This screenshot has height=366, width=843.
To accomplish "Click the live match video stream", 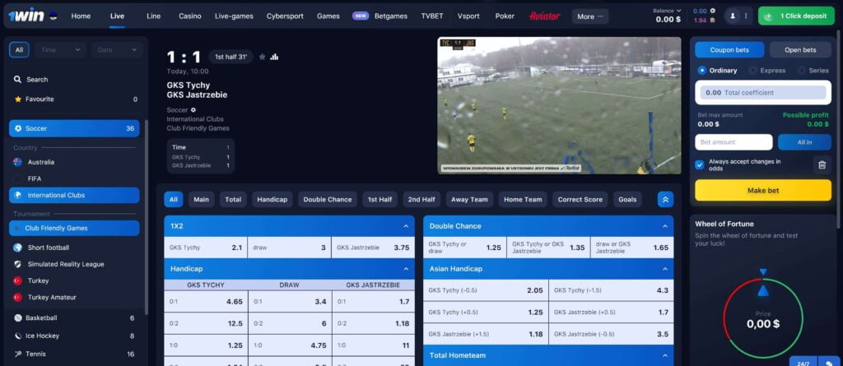I will click(559, 105).
